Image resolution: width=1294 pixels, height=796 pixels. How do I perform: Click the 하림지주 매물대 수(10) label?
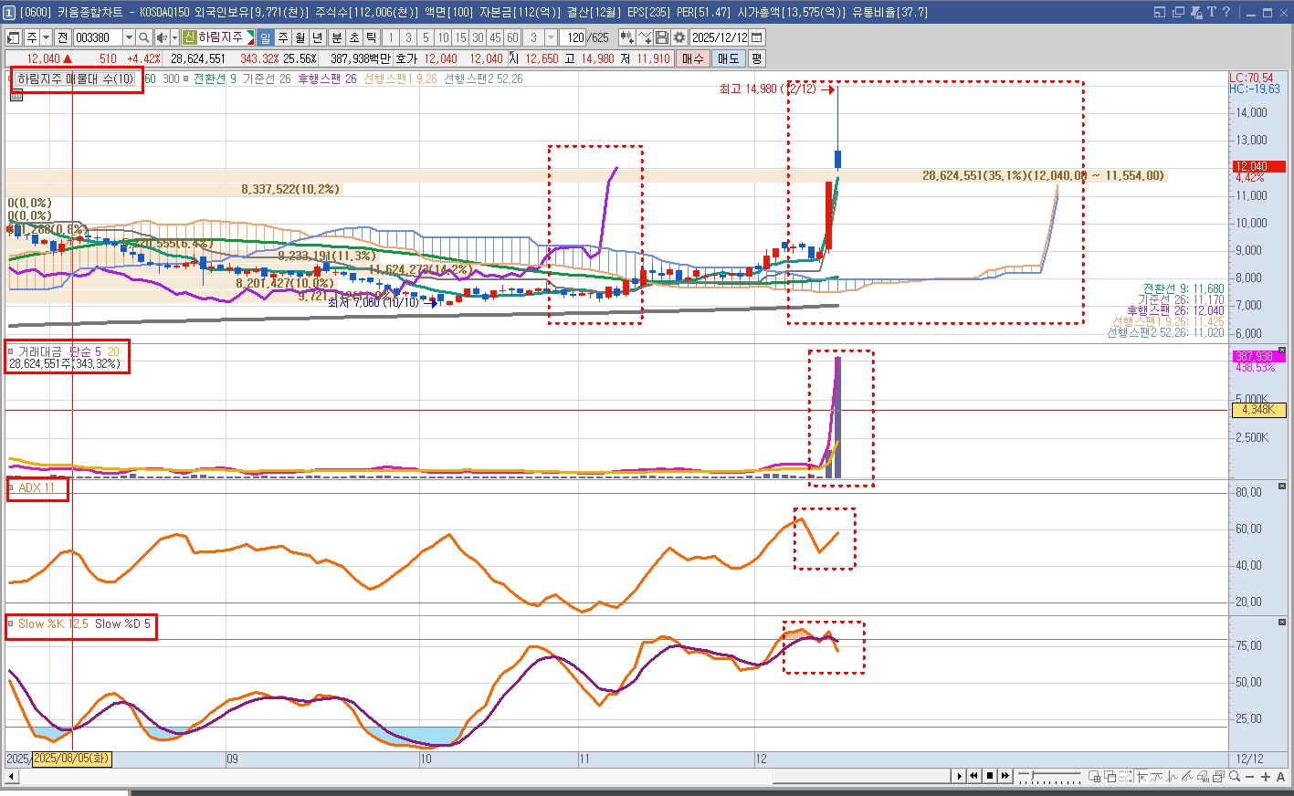coord(76,79)
